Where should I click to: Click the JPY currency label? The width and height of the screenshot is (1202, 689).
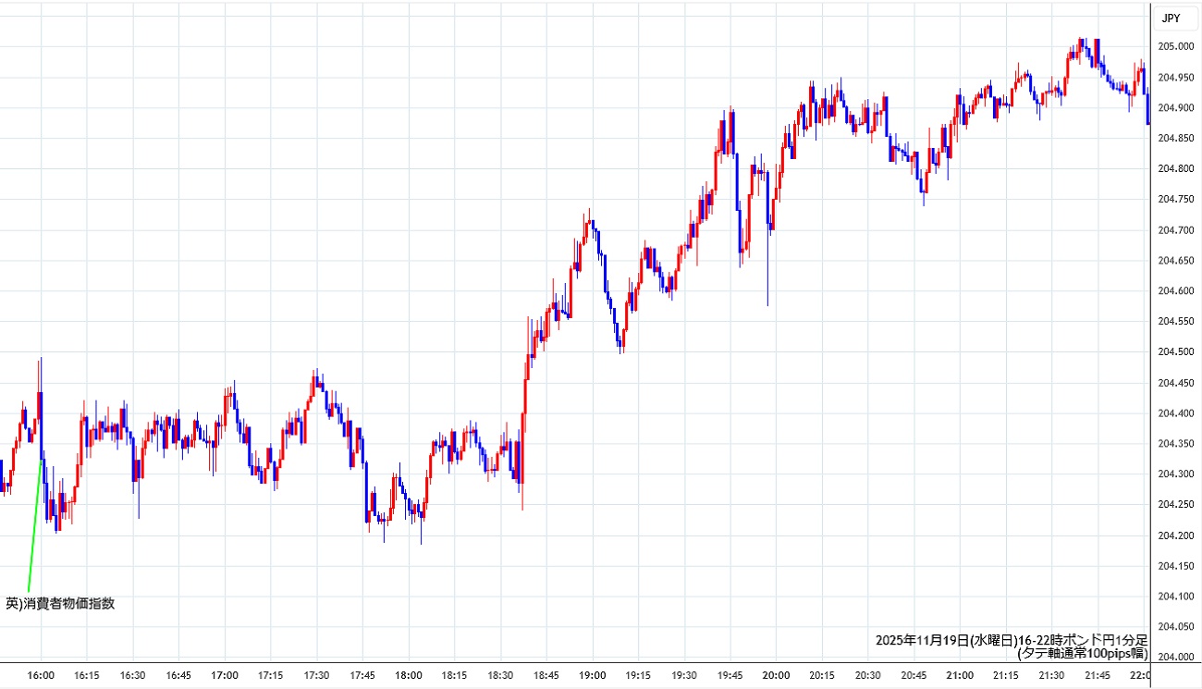tap(1170, 18)
